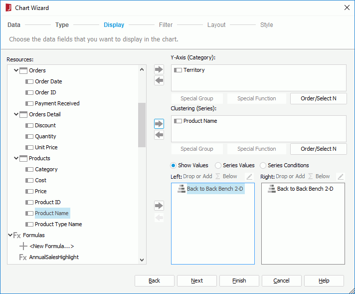Viewport: 355px width, 294px height.
Task: Click the Back button
Action: [155, 281]
